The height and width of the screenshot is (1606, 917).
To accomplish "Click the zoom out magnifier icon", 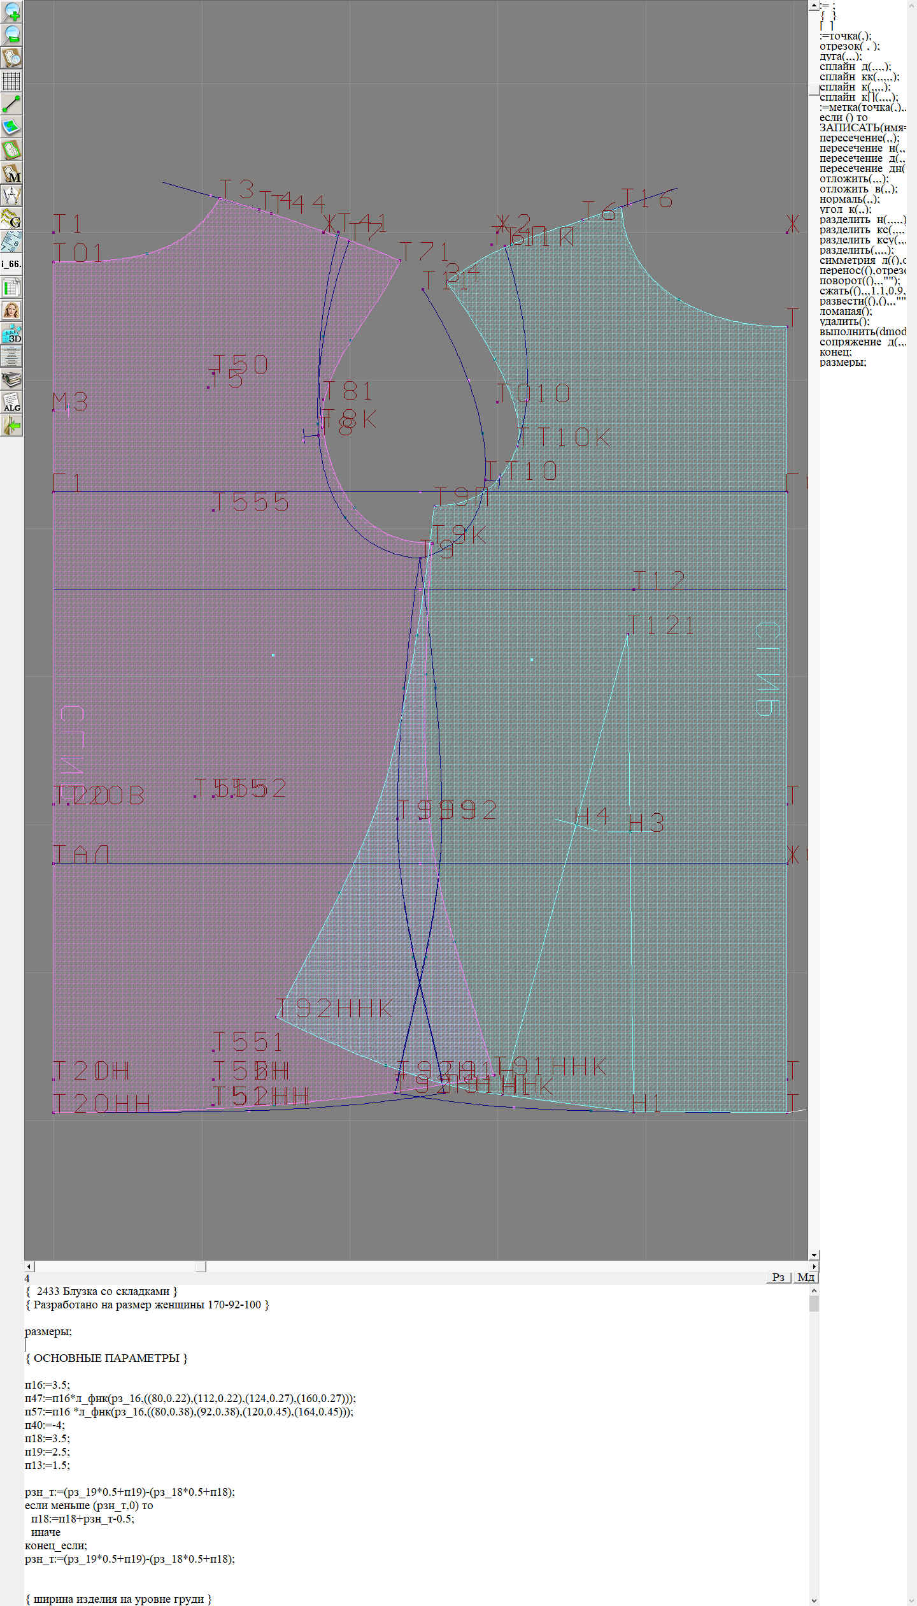I will click(11, 34).
